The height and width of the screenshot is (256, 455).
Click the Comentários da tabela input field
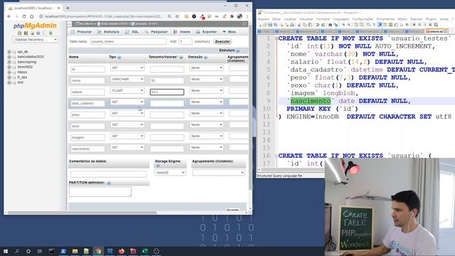(x=109, y=174)
